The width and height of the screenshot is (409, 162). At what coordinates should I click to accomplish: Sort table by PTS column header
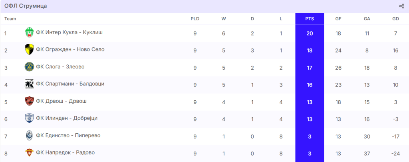pos(310,19)
